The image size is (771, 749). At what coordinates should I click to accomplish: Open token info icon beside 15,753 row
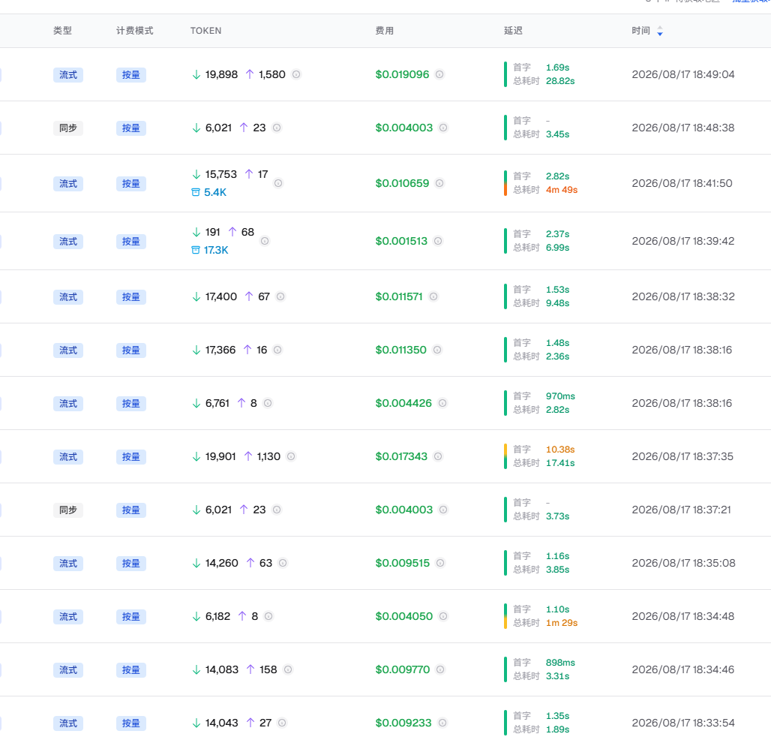pyautogui.click(x=278, y=183)
